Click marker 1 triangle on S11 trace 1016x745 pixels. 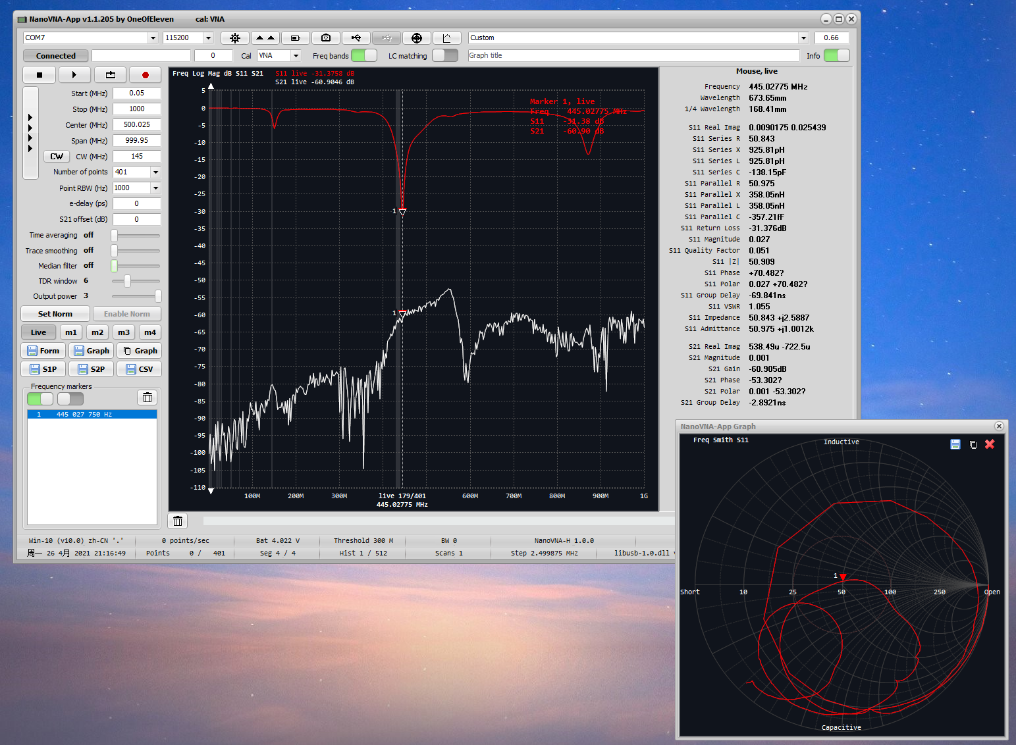click(402, 212)
